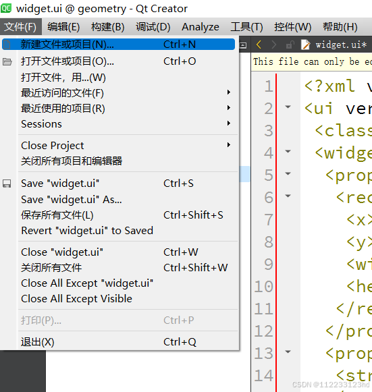Go forward using the grey right arrow

274,45
